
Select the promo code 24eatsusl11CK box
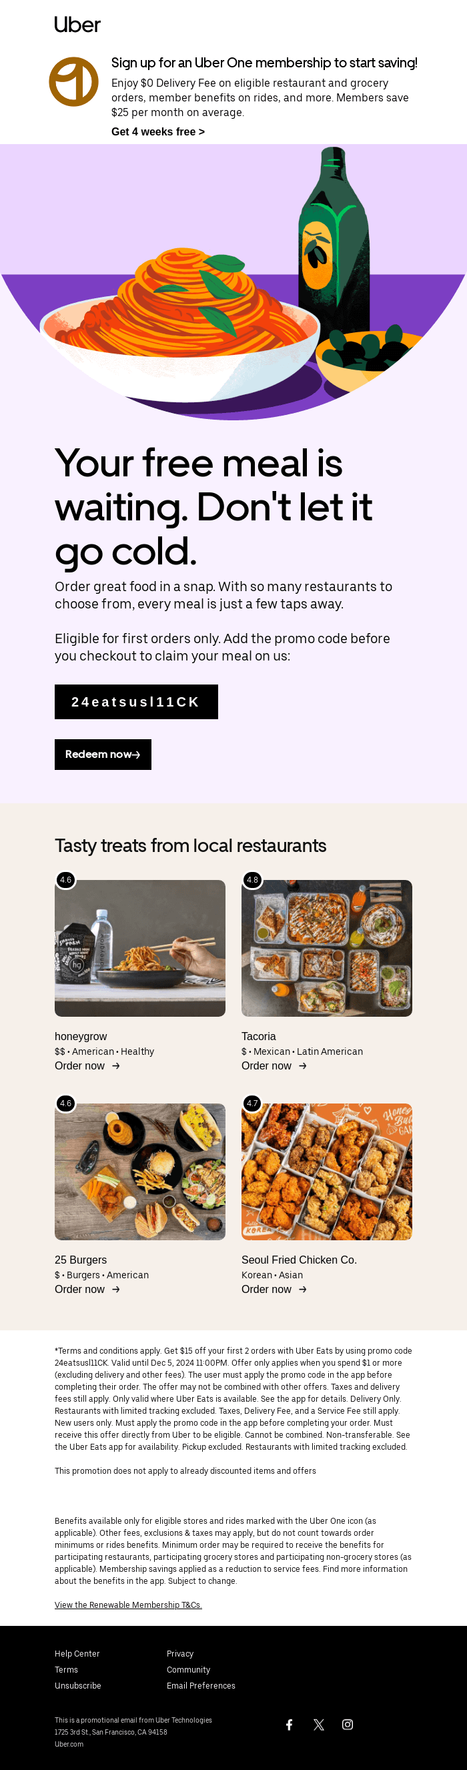point(136,702)
